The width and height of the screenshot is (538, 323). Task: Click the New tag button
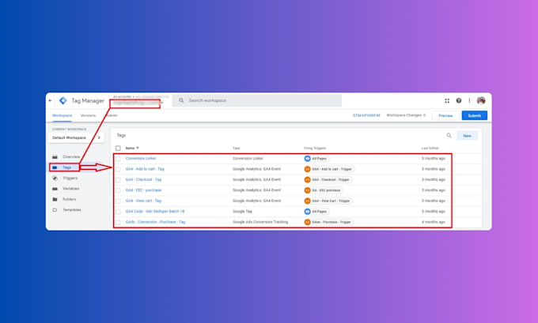(467, 136)
